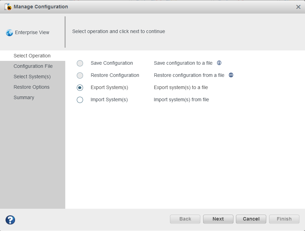305x231 pixels.
Task: Cancel the configuration wizard
Action: tap(251, 219)
